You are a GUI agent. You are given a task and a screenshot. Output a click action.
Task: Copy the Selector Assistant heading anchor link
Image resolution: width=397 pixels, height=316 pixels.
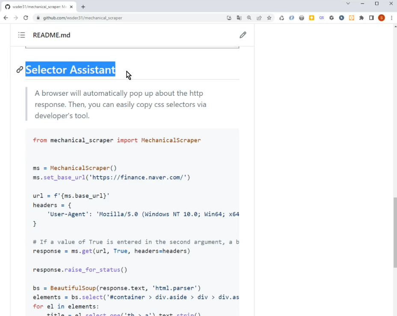[x=20, y=70]
